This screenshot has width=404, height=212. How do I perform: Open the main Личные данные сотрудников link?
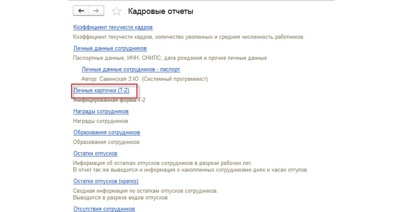(x=110, y=48)
